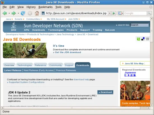
Task: Click the SDN Search text box
Action: click(139, 25)
